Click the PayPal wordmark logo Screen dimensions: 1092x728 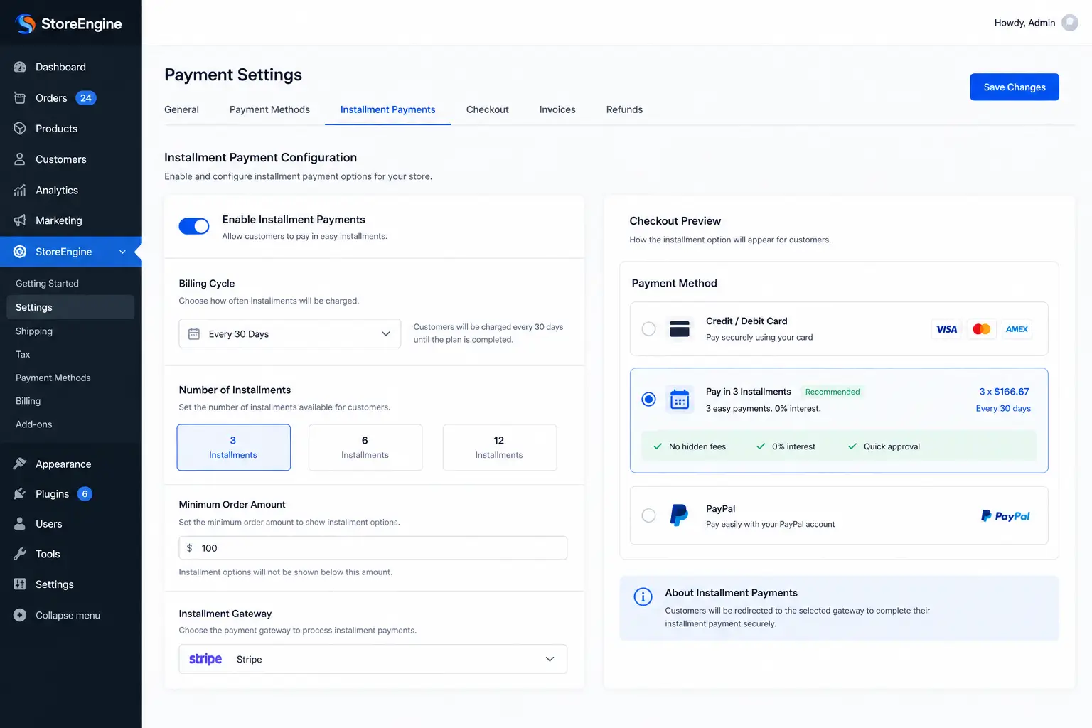click(x=1005, y=516)
